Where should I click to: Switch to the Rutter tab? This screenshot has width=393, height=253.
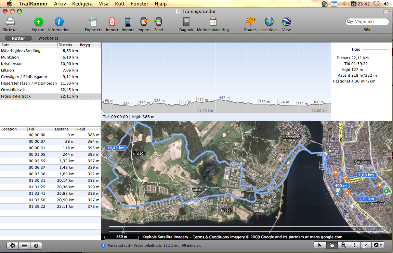coord(18,38)
